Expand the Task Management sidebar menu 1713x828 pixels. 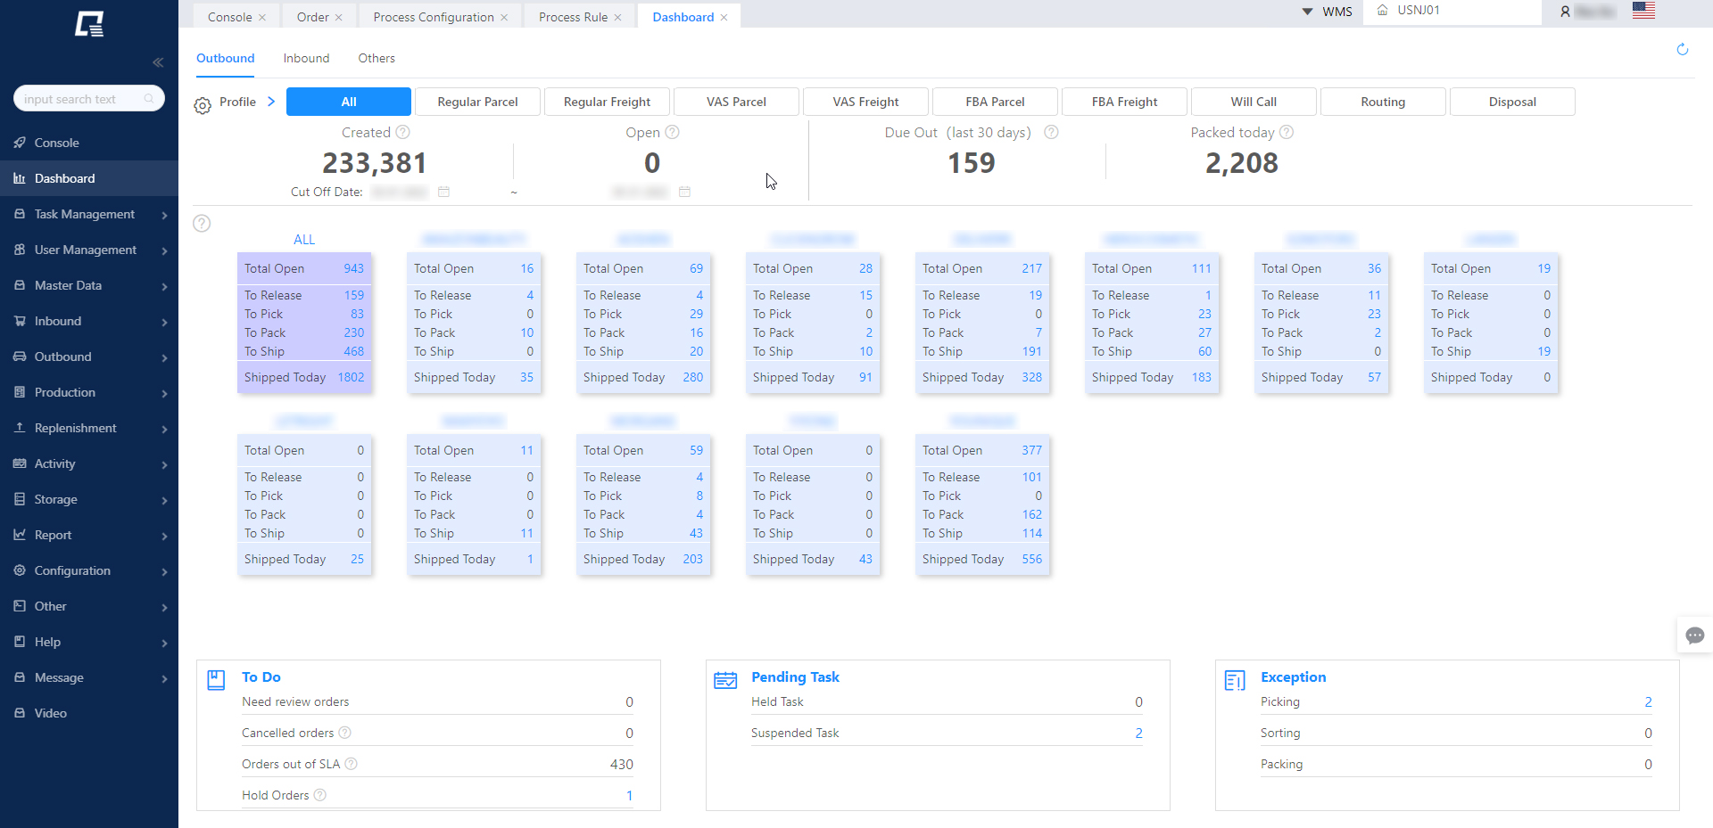tap(89, 214)
